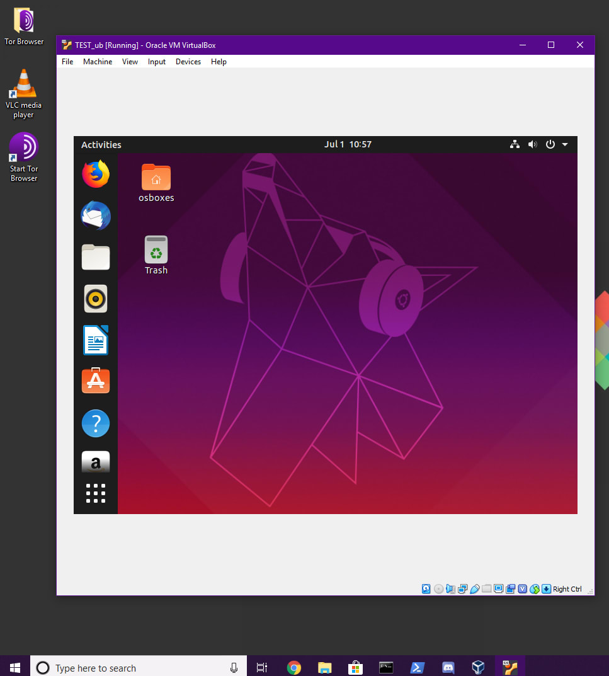
Task: Open Ubuntu Software store icon
Action: pos(96,381)
